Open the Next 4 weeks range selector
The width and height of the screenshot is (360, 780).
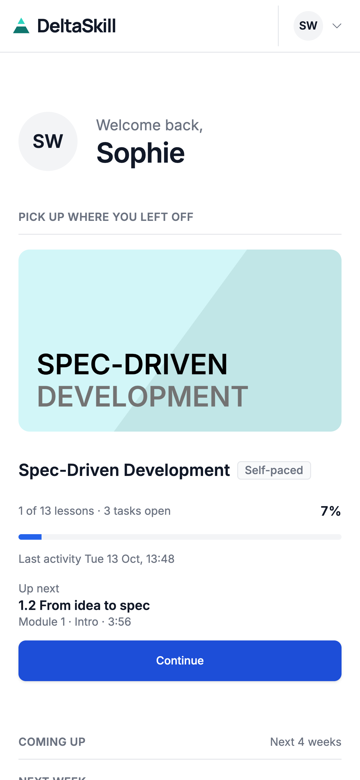tap(306, 742)
